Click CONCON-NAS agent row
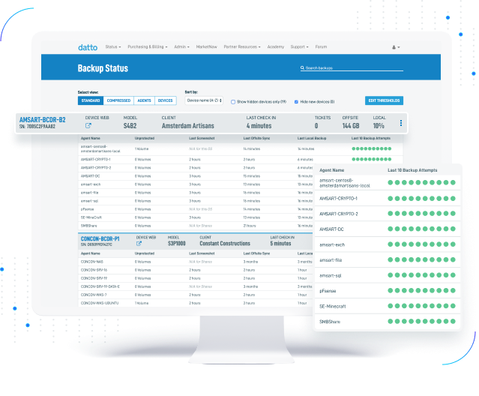 point(196,262)
